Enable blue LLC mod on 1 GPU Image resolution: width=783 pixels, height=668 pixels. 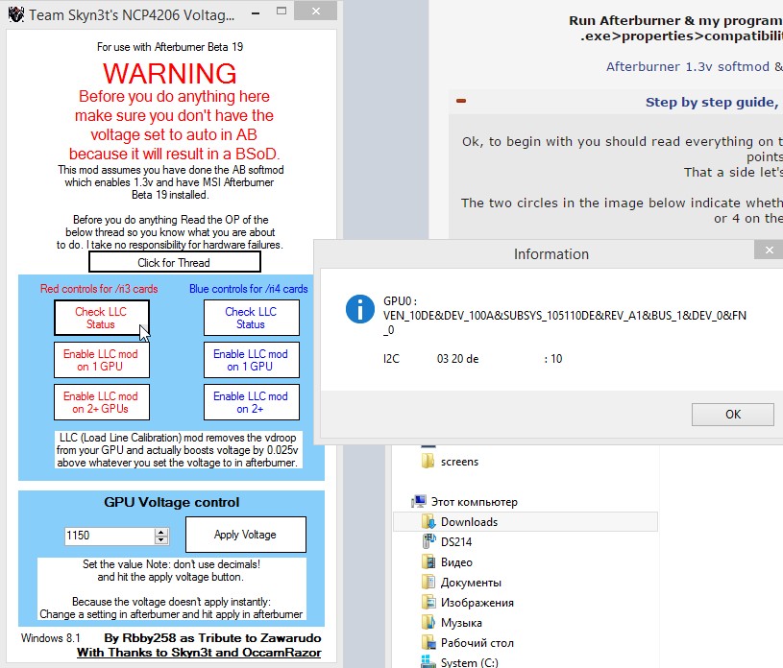point(251,360)
